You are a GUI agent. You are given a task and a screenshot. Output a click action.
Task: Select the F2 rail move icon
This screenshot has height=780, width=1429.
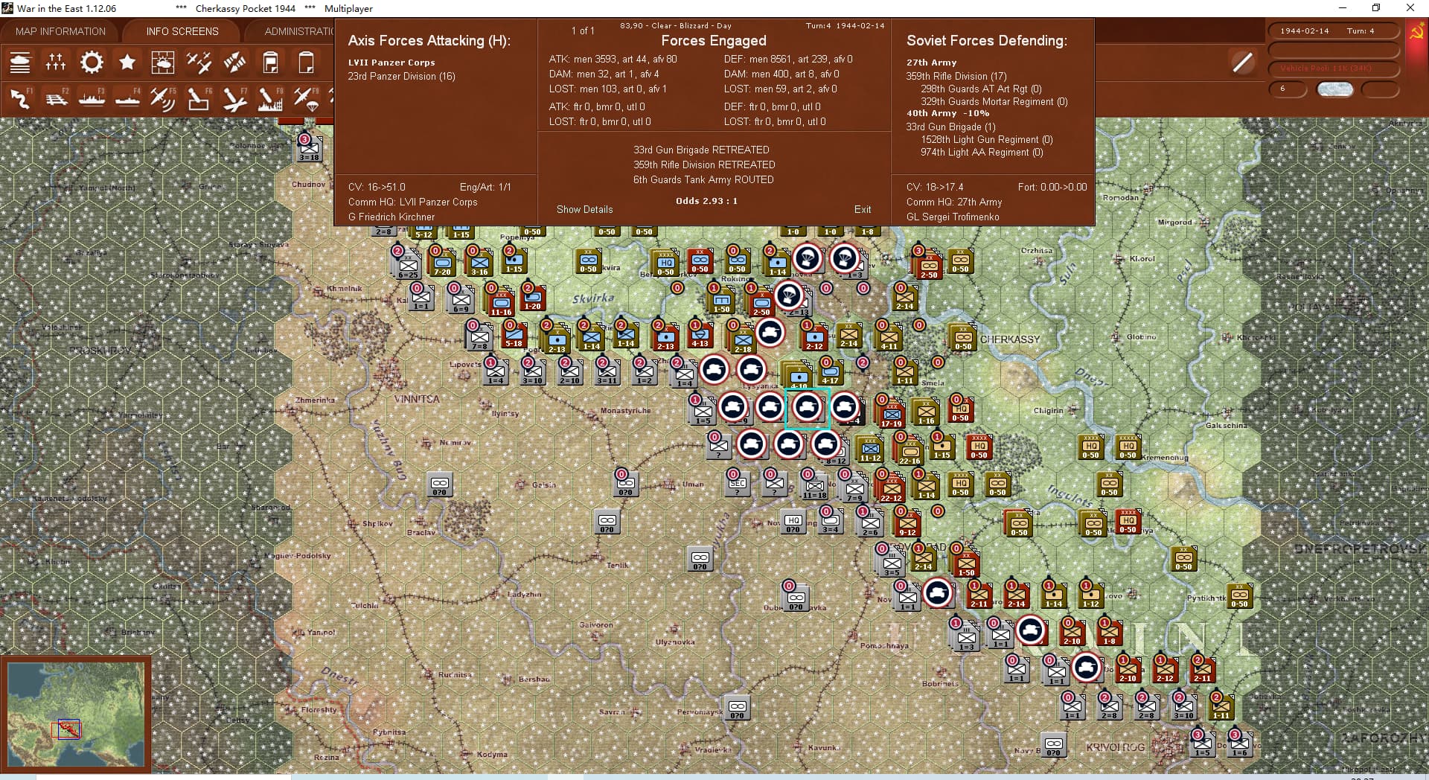coord(56,99)
